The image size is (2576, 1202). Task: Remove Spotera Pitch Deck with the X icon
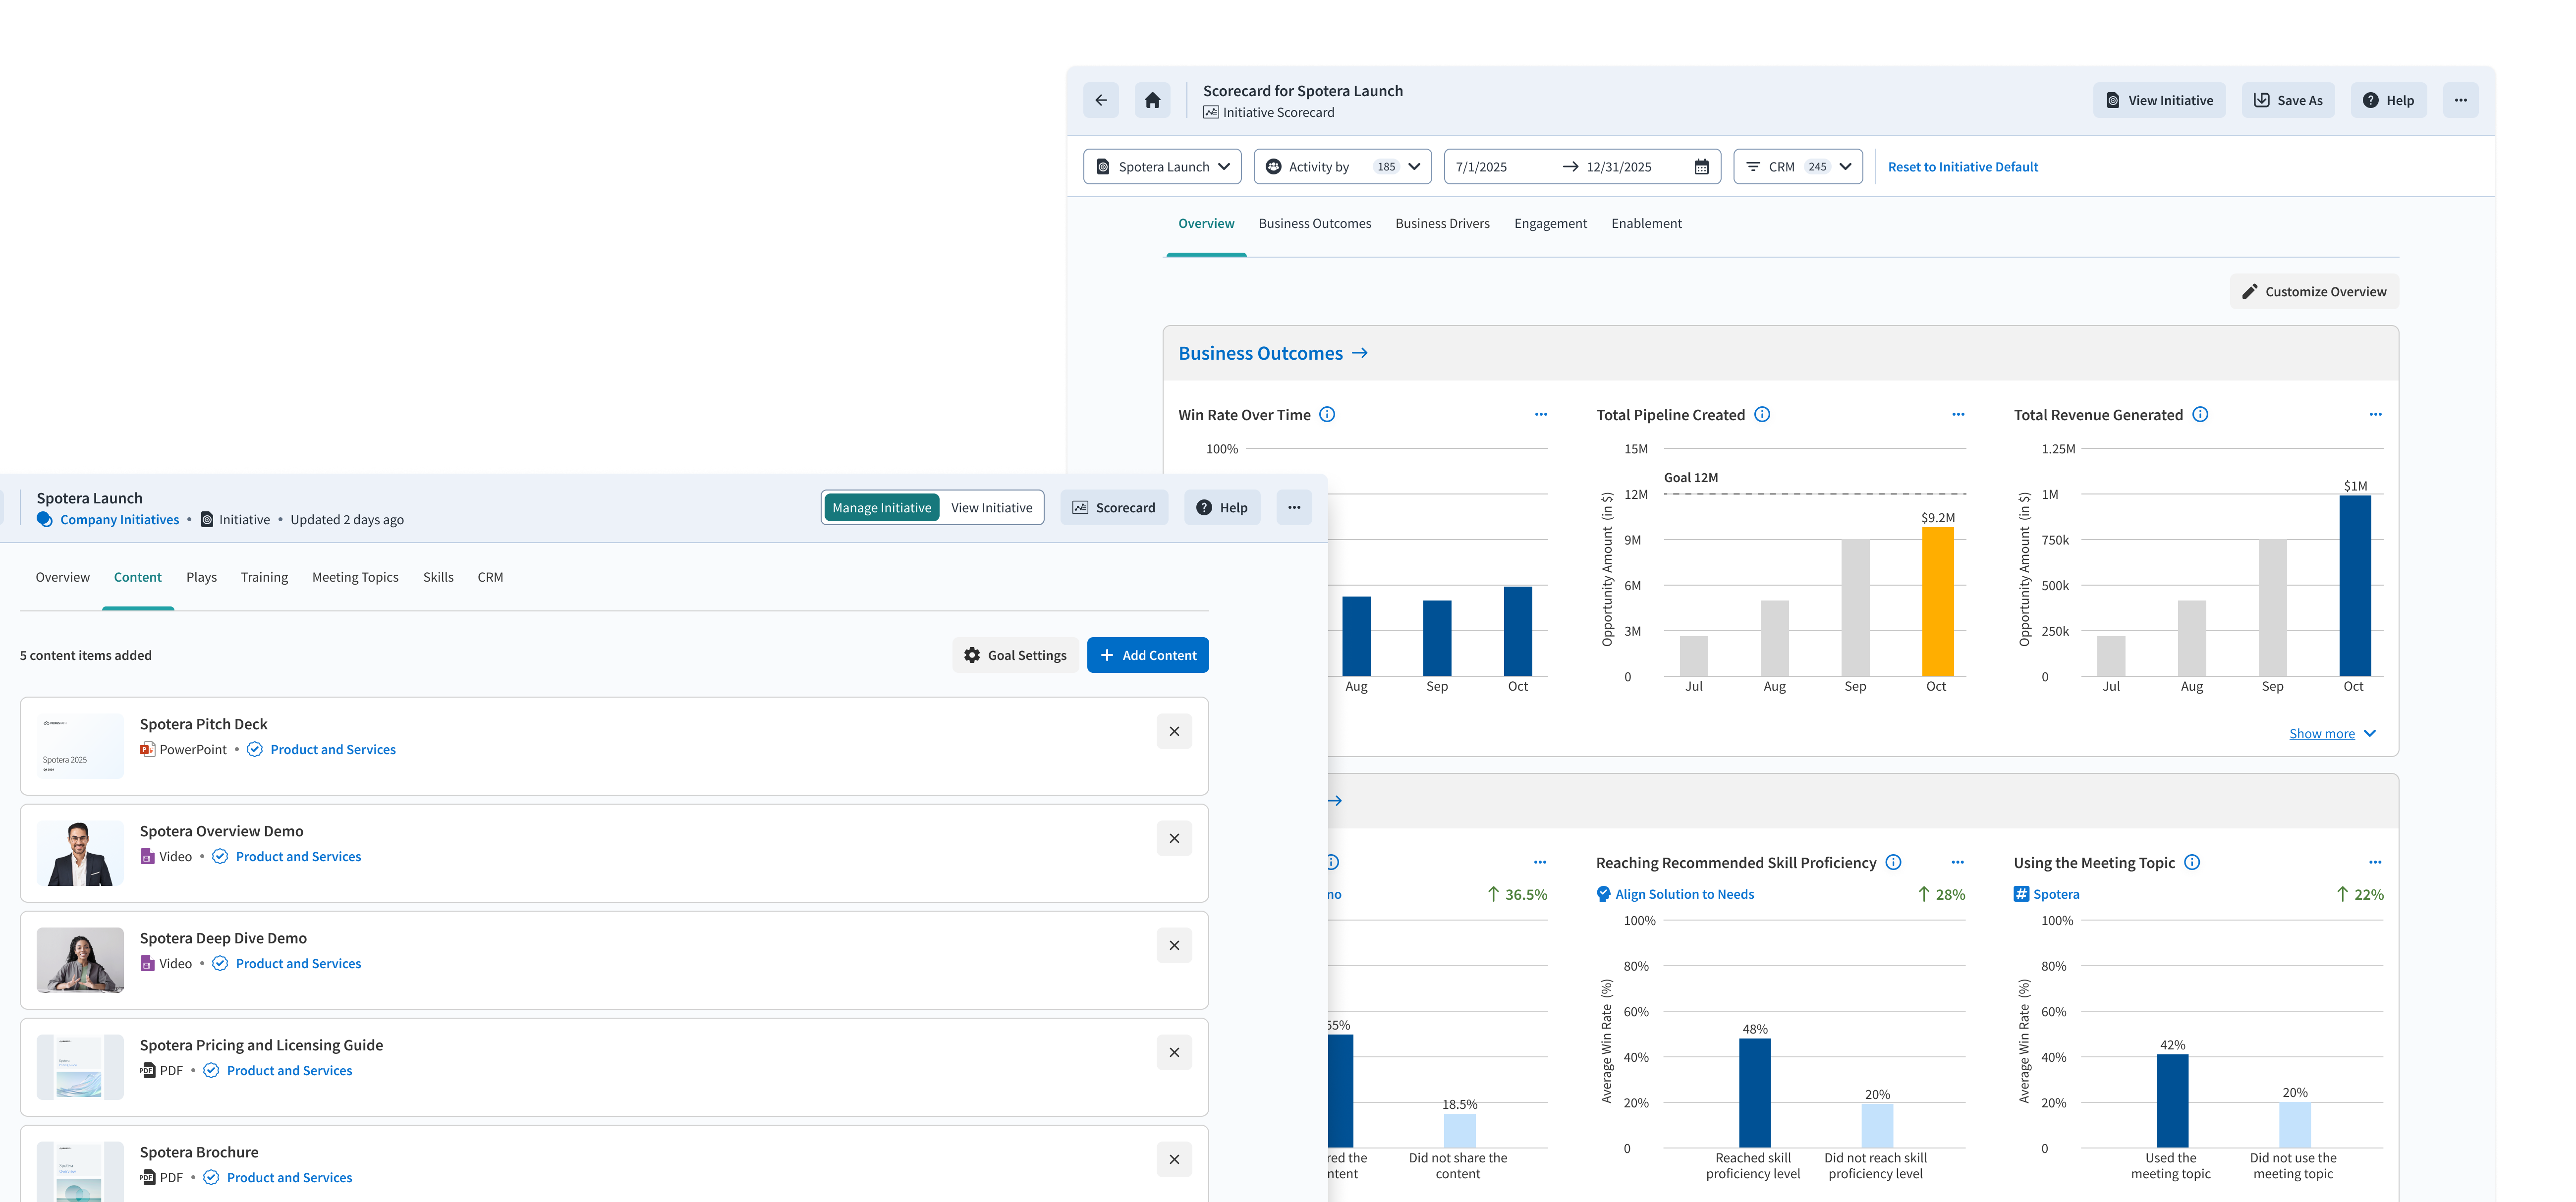pyautogui.click(x=1174, y=731)
